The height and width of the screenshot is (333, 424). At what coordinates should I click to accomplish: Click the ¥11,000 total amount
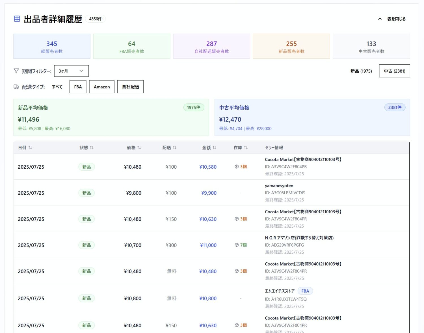coord(208,245)
